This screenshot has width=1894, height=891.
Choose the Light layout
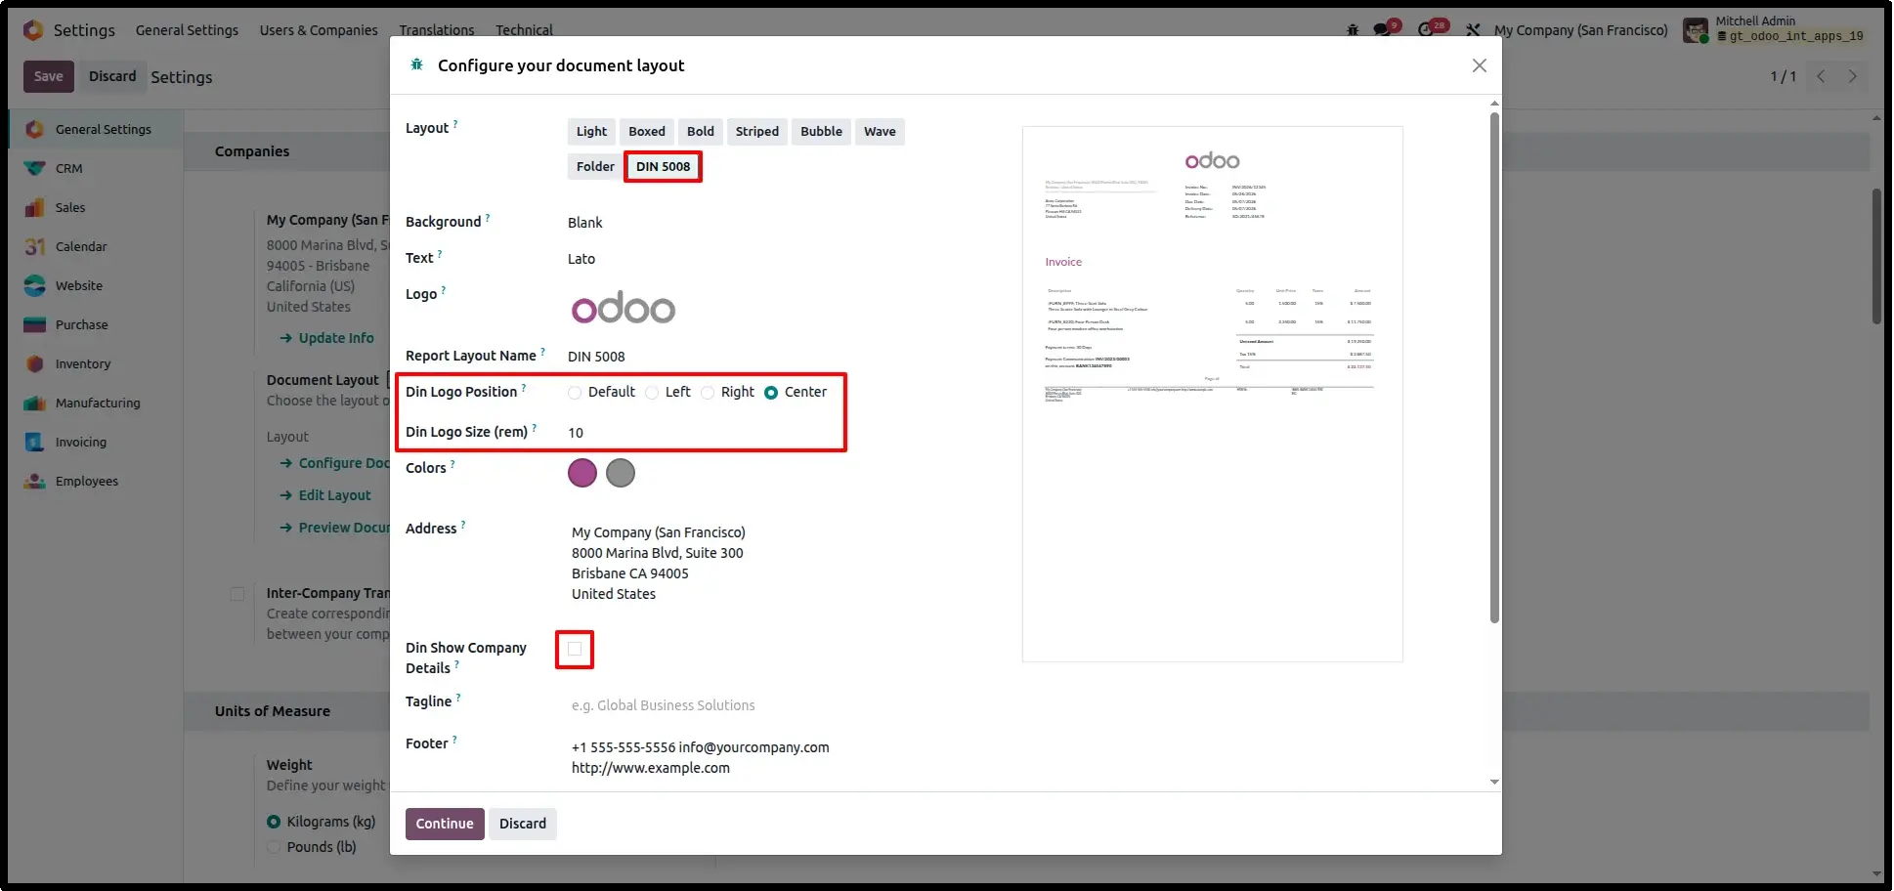(x=591, y=132)
